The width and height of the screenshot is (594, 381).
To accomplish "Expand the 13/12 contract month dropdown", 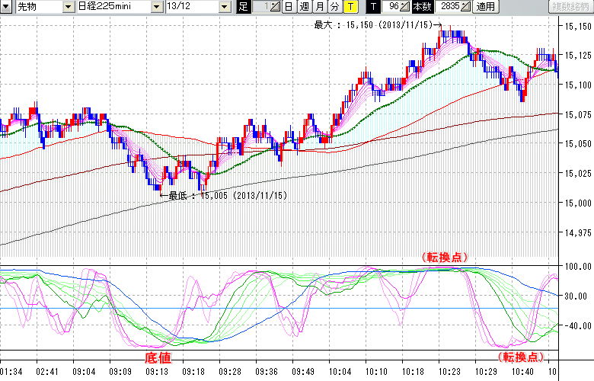I will click(x=224, y=7).
